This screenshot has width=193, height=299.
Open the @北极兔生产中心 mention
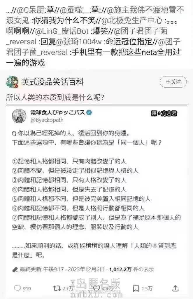click(x=132, y=21)
